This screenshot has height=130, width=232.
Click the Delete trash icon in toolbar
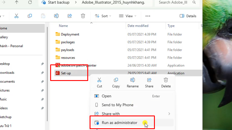pos(83,16)
